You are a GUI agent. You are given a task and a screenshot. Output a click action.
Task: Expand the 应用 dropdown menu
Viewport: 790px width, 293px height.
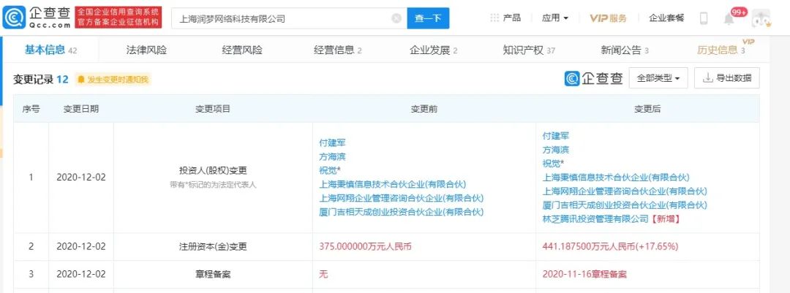coord(555,18)
